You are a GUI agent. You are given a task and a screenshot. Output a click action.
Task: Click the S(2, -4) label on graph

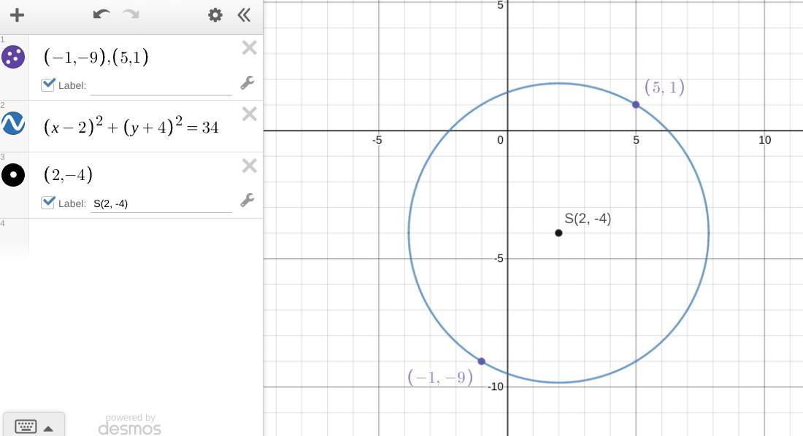588,219
